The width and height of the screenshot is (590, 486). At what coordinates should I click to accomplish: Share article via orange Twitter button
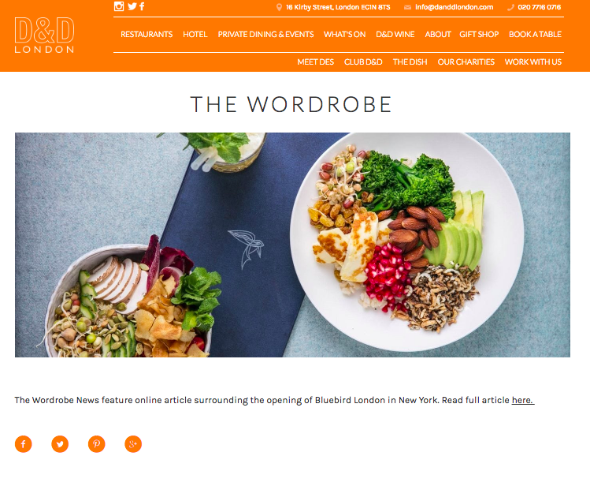coord(60,444)
